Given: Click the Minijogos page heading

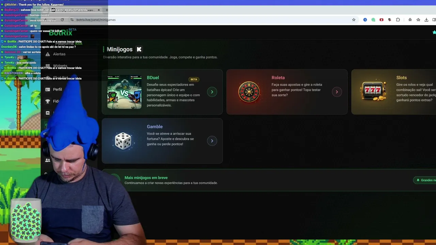Looking at the screenshot, I should click(120, 49).
